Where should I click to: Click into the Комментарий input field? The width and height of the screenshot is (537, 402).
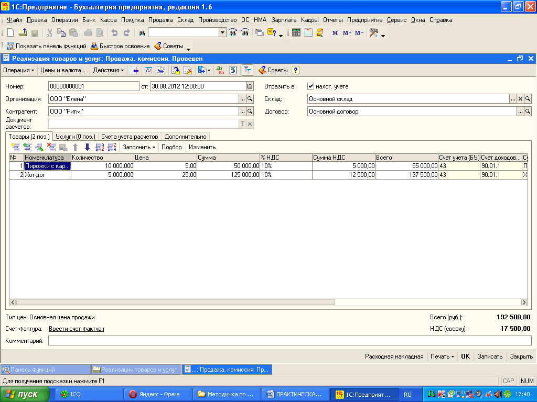coord(289,340)
